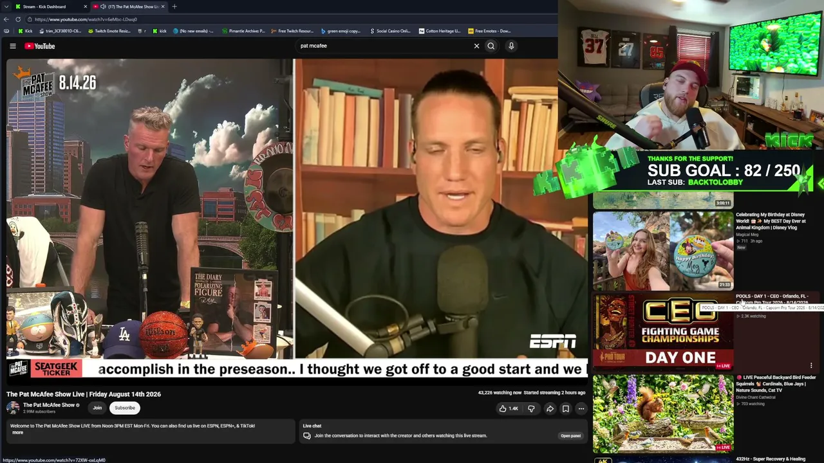Close the Pat McAfee Show browser tab
The image size is (824, 463).
coord(163,6)
